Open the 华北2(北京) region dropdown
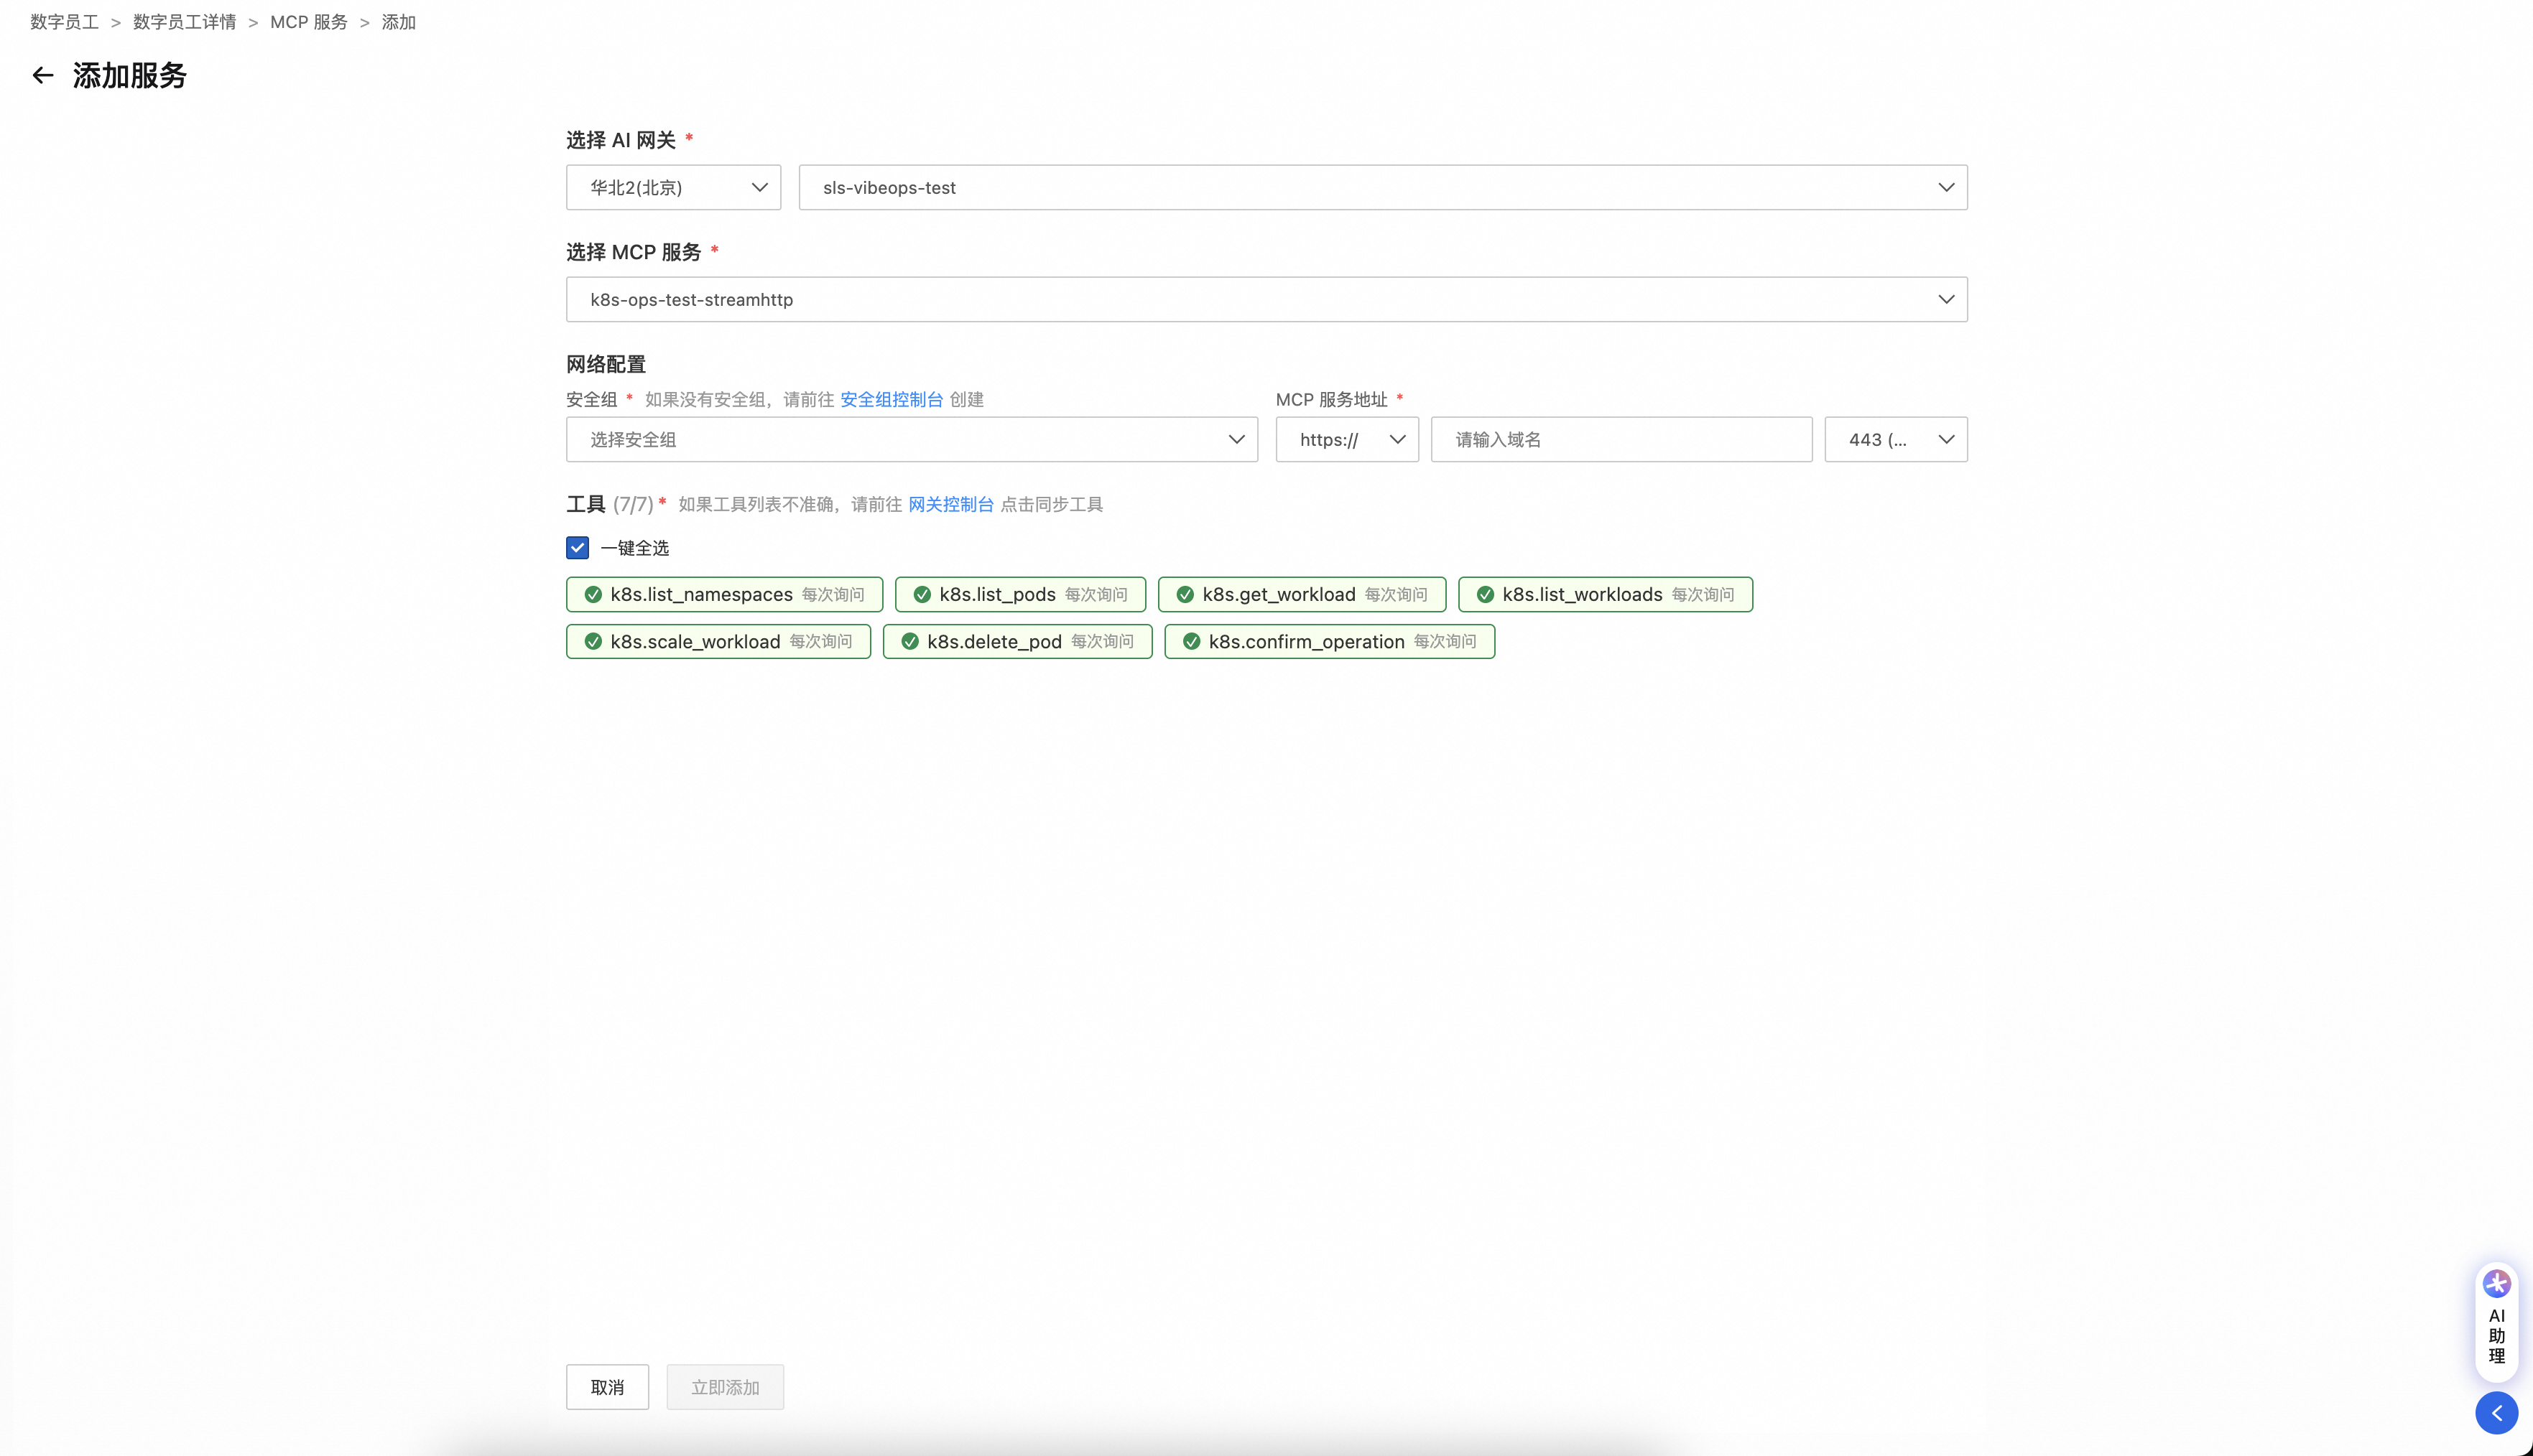Screen dimensions: 2533x1456 click(672, 188)
